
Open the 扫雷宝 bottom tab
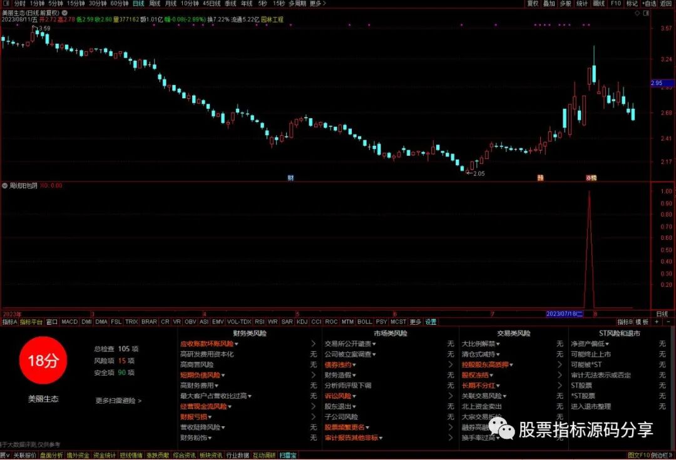tap(287, 455)
